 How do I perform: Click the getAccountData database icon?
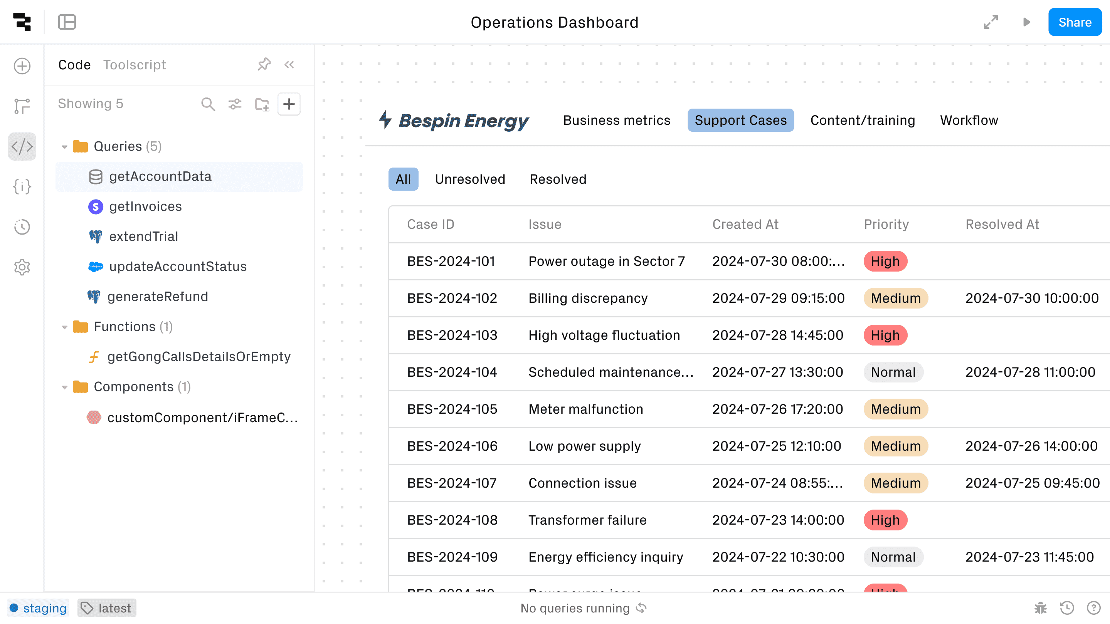click(95, 176)
